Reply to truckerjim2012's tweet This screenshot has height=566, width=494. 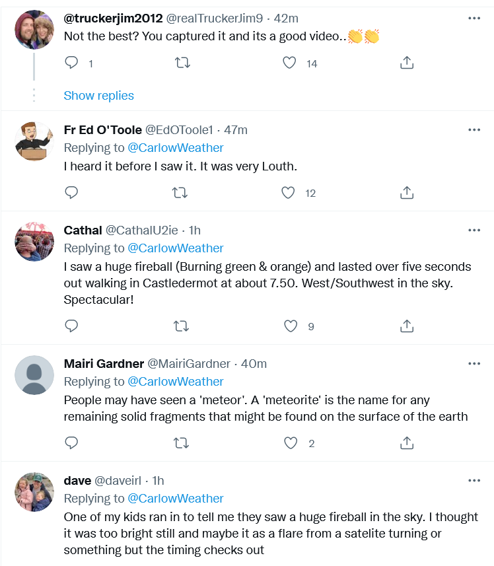(x=72, y=63)
